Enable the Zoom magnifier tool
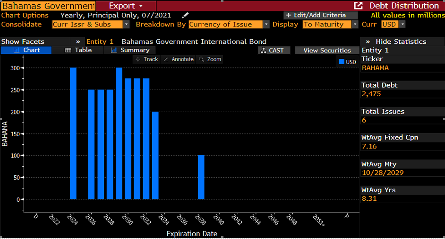 (210, 59)
